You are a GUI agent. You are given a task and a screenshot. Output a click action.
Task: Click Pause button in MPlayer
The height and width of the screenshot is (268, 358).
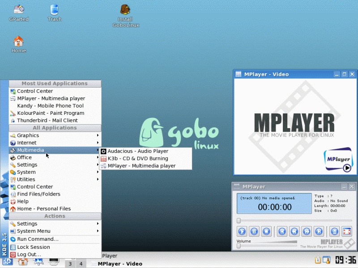(254, 231)
